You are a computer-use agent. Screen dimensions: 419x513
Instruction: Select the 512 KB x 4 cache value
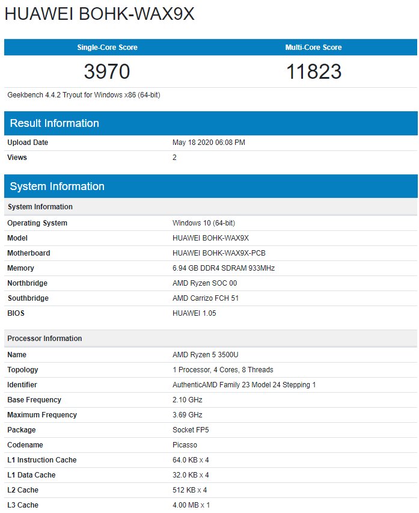tap(190, 490)
